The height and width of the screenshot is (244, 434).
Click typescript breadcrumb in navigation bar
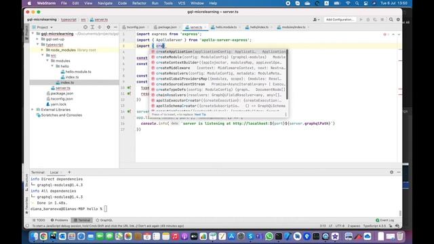point(68,20)
